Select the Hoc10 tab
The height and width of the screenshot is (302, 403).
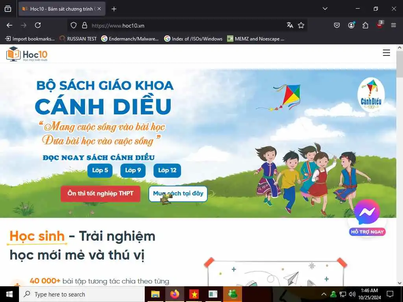(62, 9)
